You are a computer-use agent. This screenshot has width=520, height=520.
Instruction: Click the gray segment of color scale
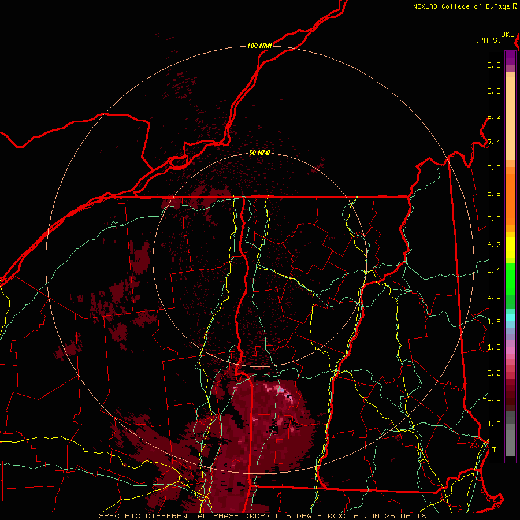tap(510, 433)
